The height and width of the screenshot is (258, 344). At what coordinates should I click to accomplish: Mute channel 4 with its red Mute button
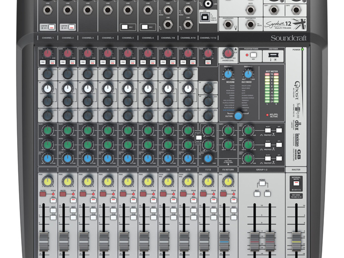point(103,194)
